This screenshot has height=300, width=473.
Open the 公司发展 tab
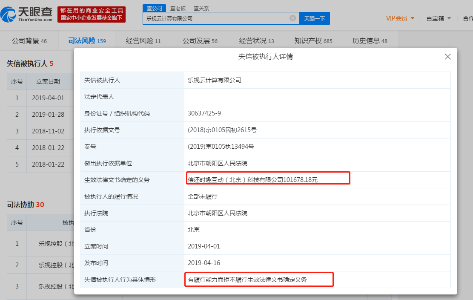coord(200,41)
